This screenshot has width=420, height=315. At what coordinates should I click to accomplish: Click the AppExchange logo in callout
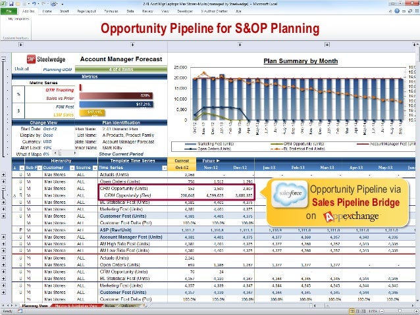click(351, 216)
